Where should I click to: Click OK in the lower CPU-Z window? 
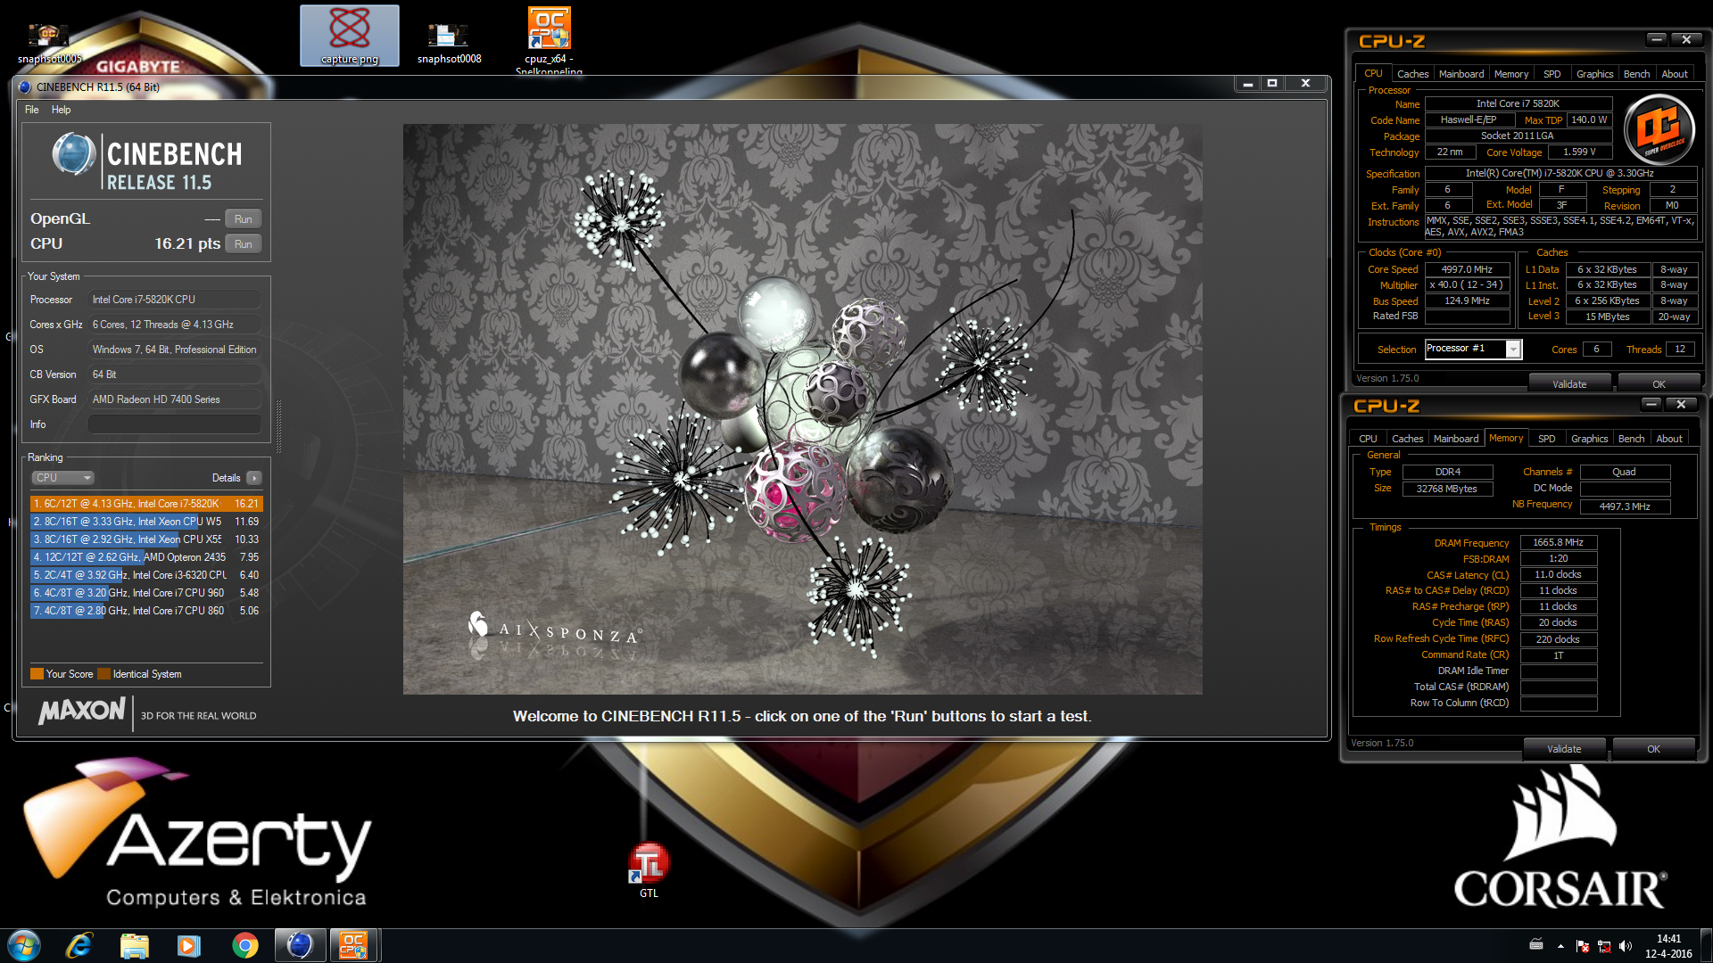(1653, 749)
